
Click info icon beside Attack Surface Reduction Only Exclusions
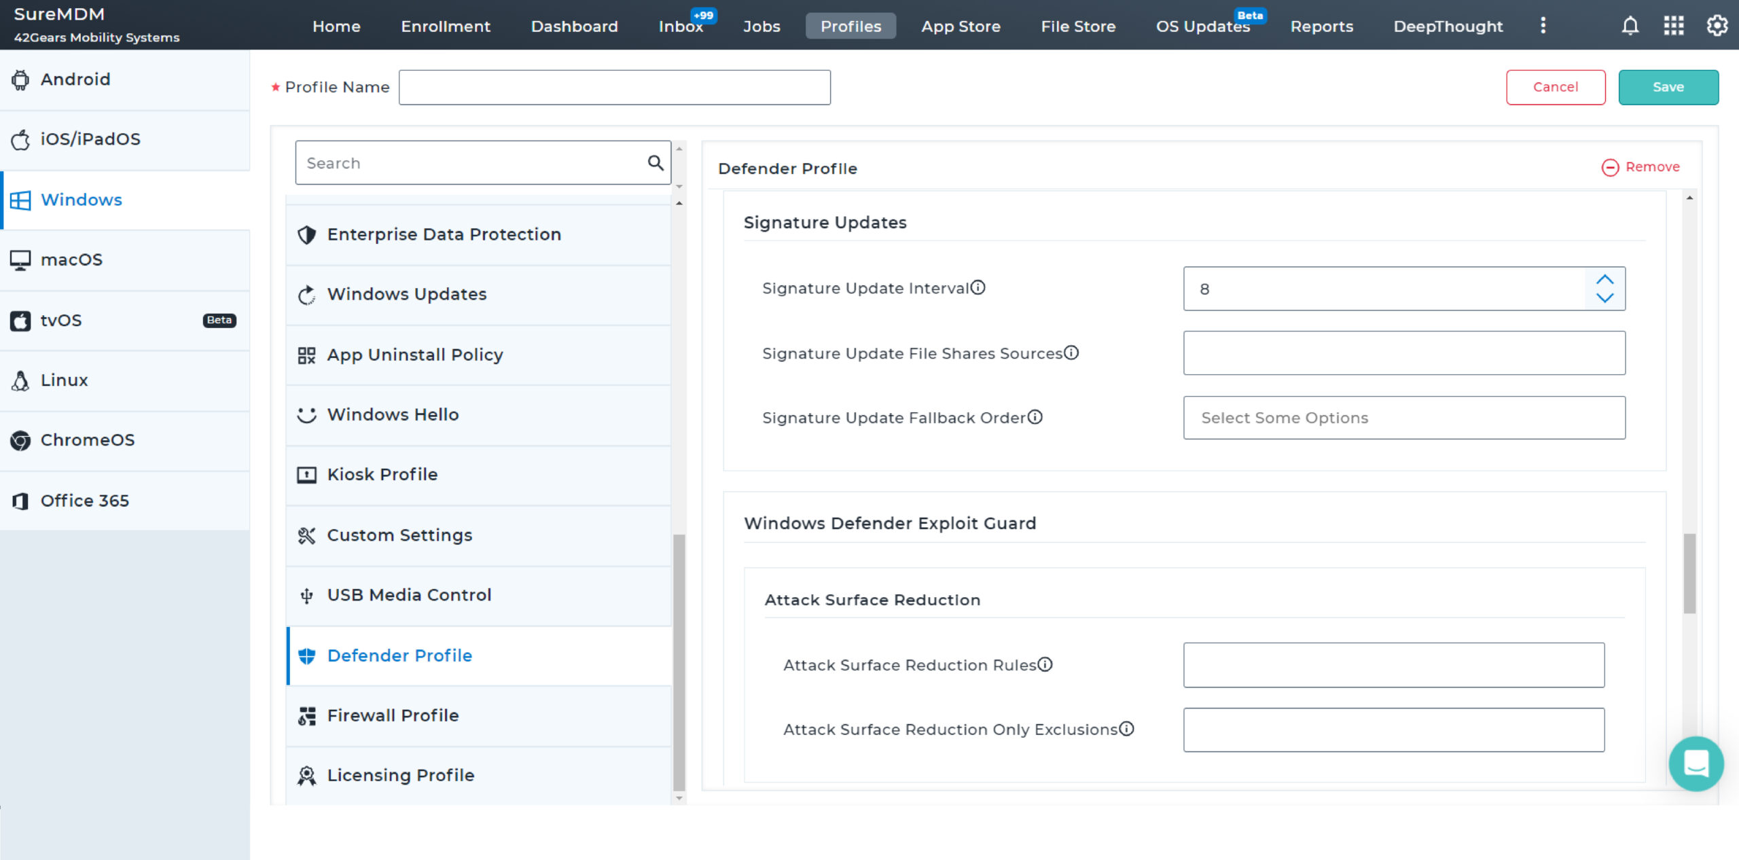coord(1127,729)
